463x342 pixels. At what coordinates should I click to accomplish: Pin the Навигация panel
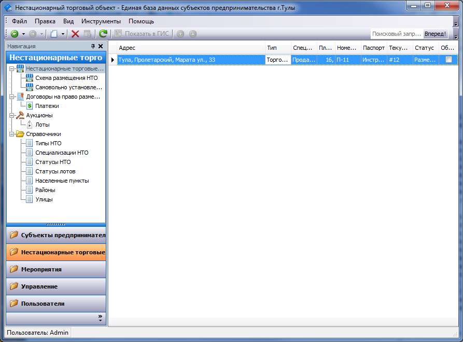(93, 46)
